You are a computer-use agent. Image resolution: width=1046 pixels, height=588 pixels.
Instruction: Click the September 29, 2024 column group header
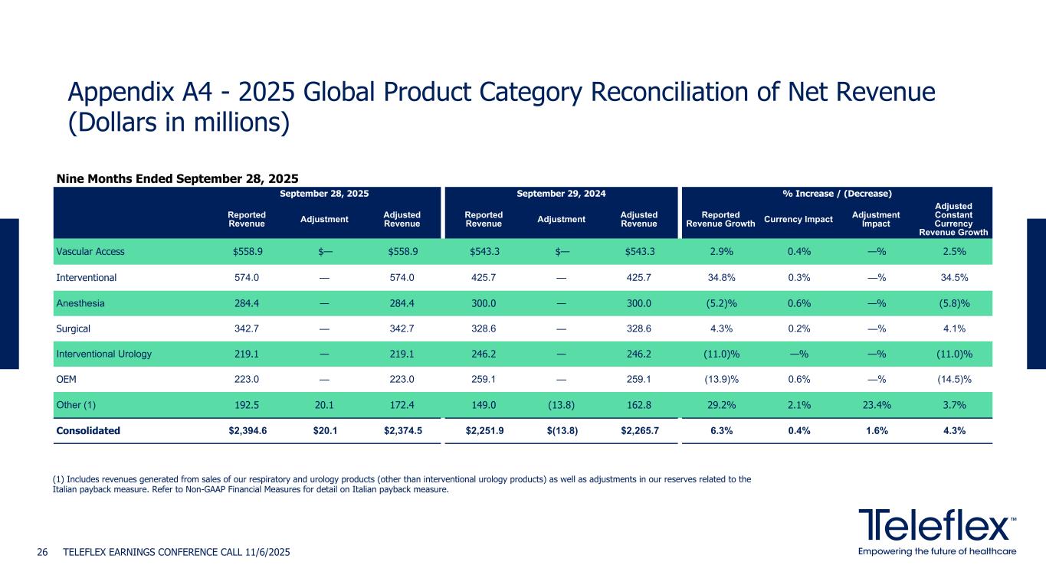point(561,194)
